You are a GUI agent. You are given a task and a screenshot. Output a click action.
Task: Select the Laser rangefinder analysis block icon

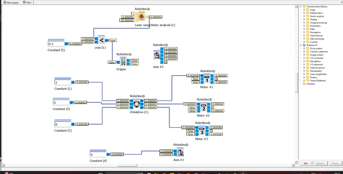tap(140, 17)
